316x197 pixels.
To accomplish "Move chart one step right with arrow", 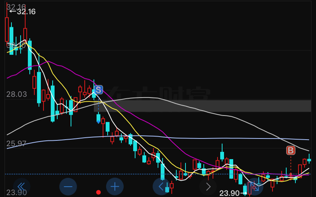I will [x=208, y=187].
